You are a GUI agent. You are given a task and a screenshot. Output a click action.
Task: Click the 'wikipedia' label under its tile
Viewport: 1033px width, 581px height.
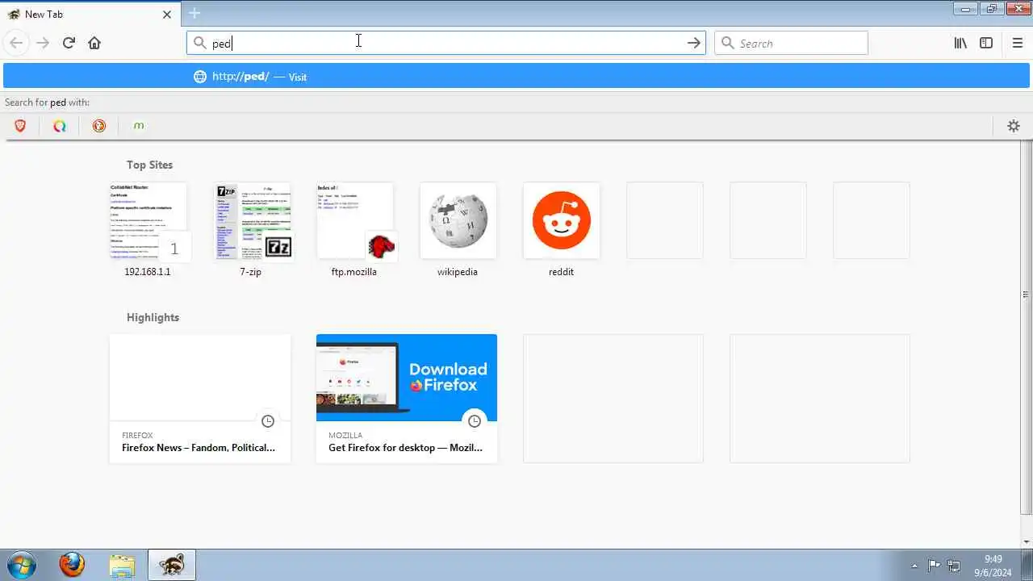tap(458, 272)
